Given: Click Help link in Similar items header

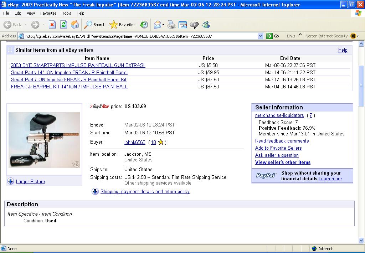Looking at the screenshot, I should pos(343,50).
